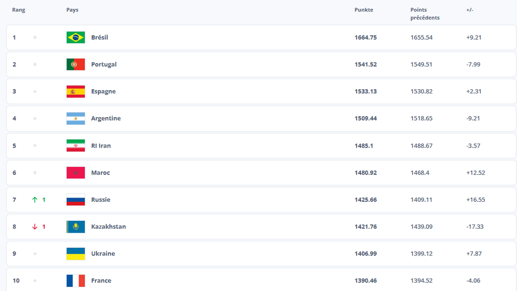
Task: Select the Maroc country name
Action: (100, 173)
